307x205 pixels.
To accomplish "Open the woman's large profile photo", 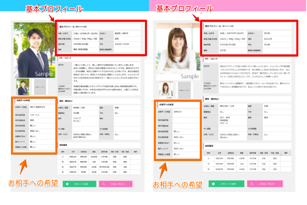I will [x=178, y=52].
